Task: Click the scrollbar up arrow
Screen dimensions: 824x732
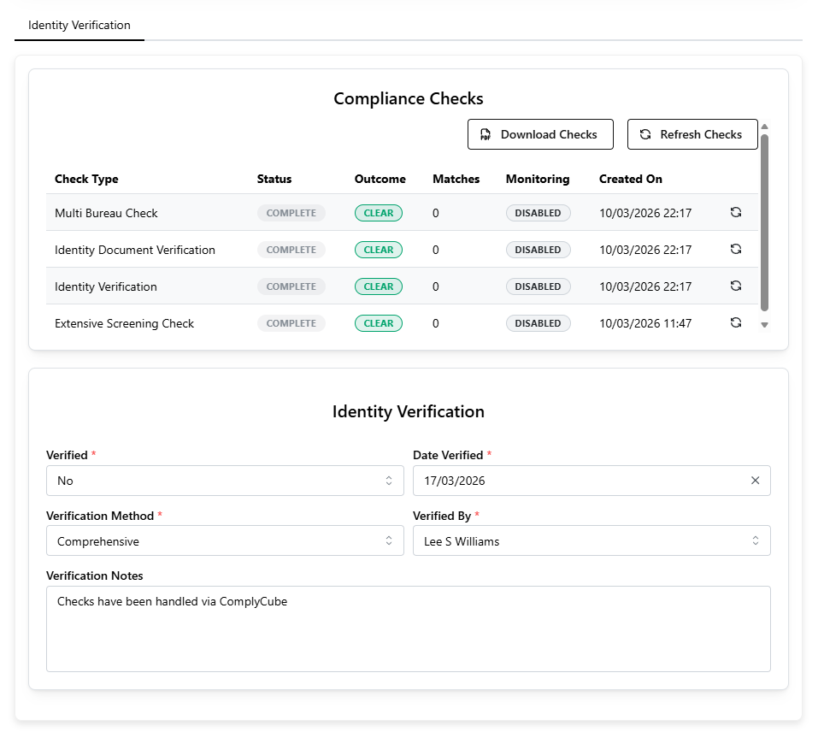Action: pyautogui.click(x=765, y=127)
